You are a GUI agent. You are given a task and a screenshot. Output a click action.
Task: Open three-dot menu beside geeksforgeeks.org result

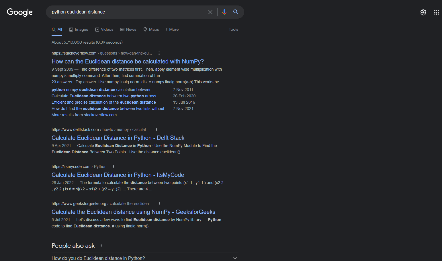coord(159,204)
